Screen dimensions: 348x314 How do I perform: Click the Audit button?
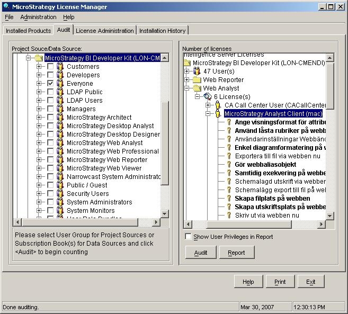201,252
